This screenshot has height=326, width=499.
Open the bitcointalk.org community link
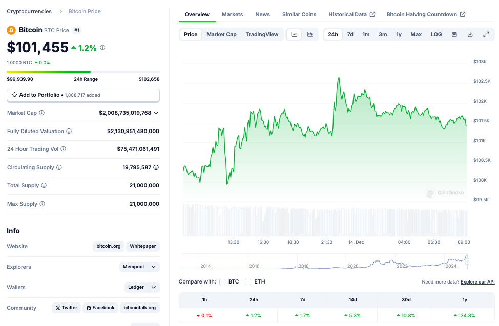[140, 308]
